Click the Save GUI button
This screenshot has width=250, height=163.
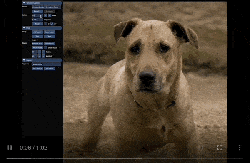tap(50, 69)
